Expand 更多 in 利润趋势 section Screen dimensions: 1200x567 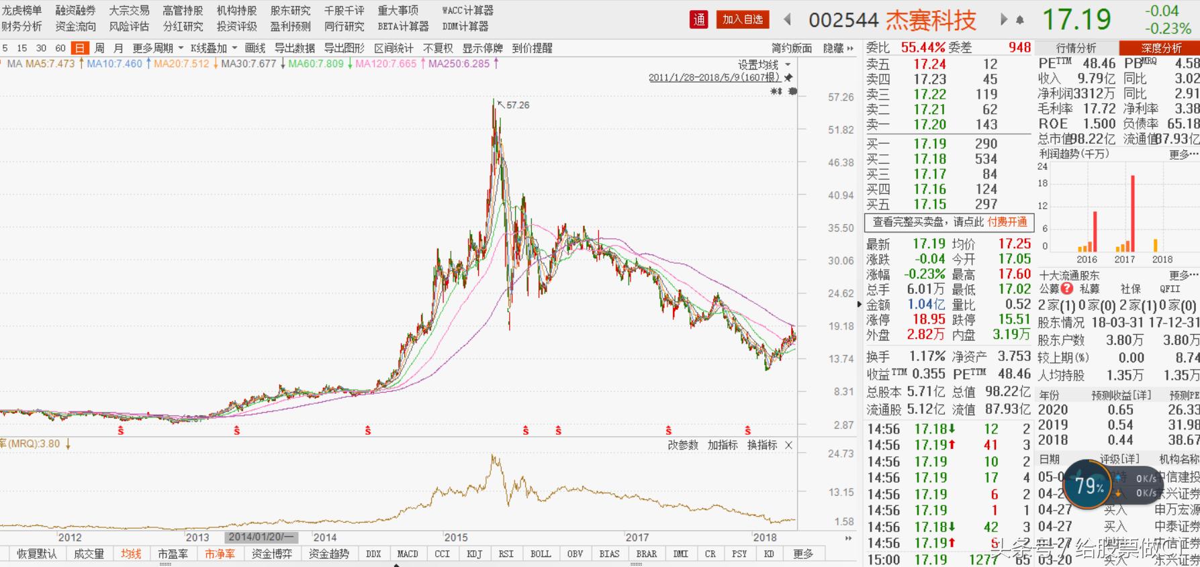click(1183, 154)
